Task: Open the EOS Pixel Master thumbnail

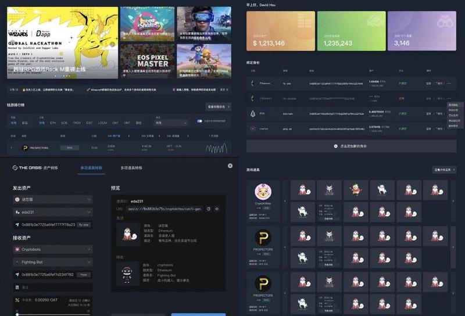Action: coord(148,61)
